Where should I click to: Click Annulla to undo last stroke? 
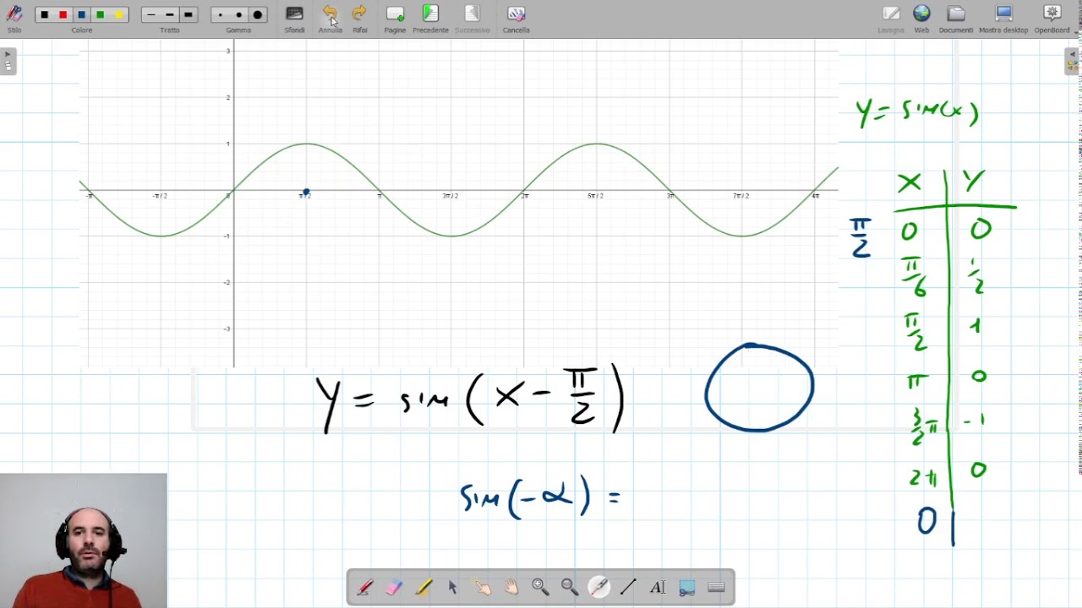coord(330,19)
